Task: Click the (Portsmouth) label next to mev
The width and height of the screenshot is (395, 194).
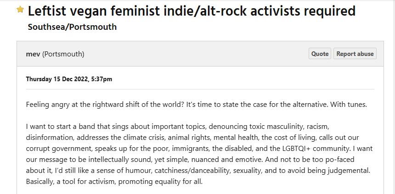Action: [x=63, y=54]
